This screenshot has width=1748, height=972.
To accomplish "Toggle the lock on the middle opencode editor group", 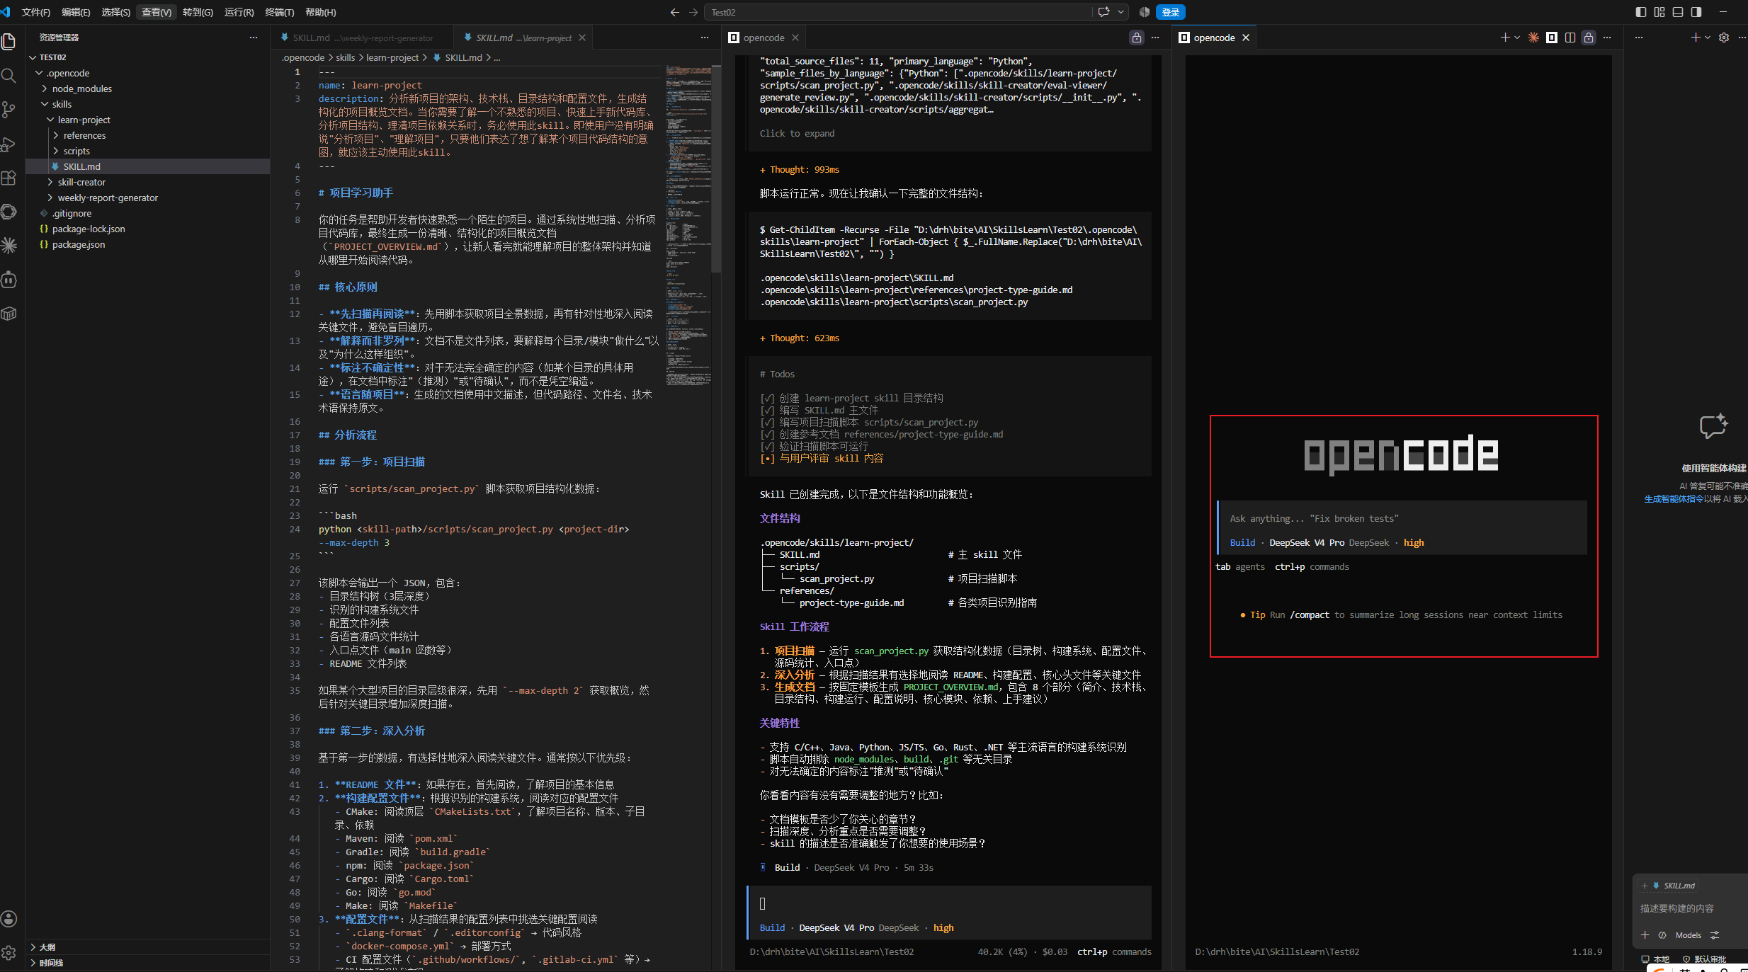I will click(1137, 38).
